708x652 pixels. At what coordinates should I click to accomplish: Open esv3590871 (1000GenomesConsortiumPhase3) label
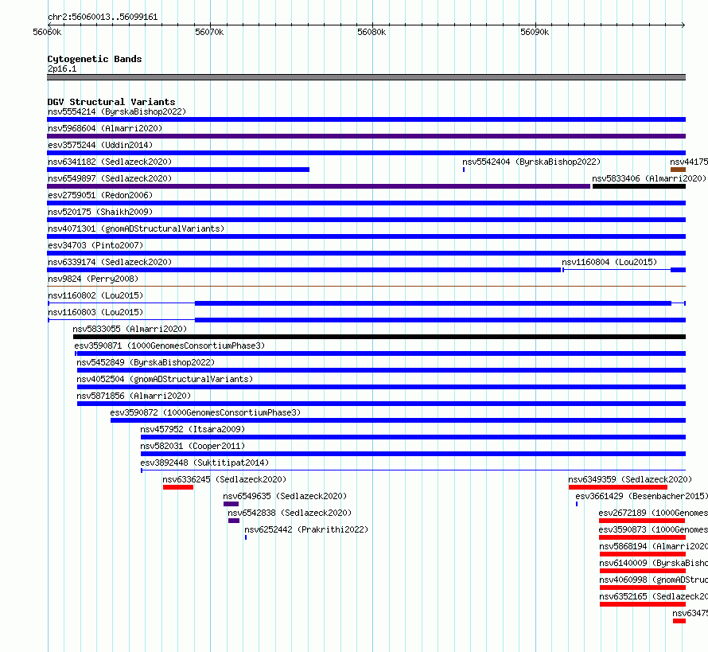pyautogui.click(x=169, y=346)
